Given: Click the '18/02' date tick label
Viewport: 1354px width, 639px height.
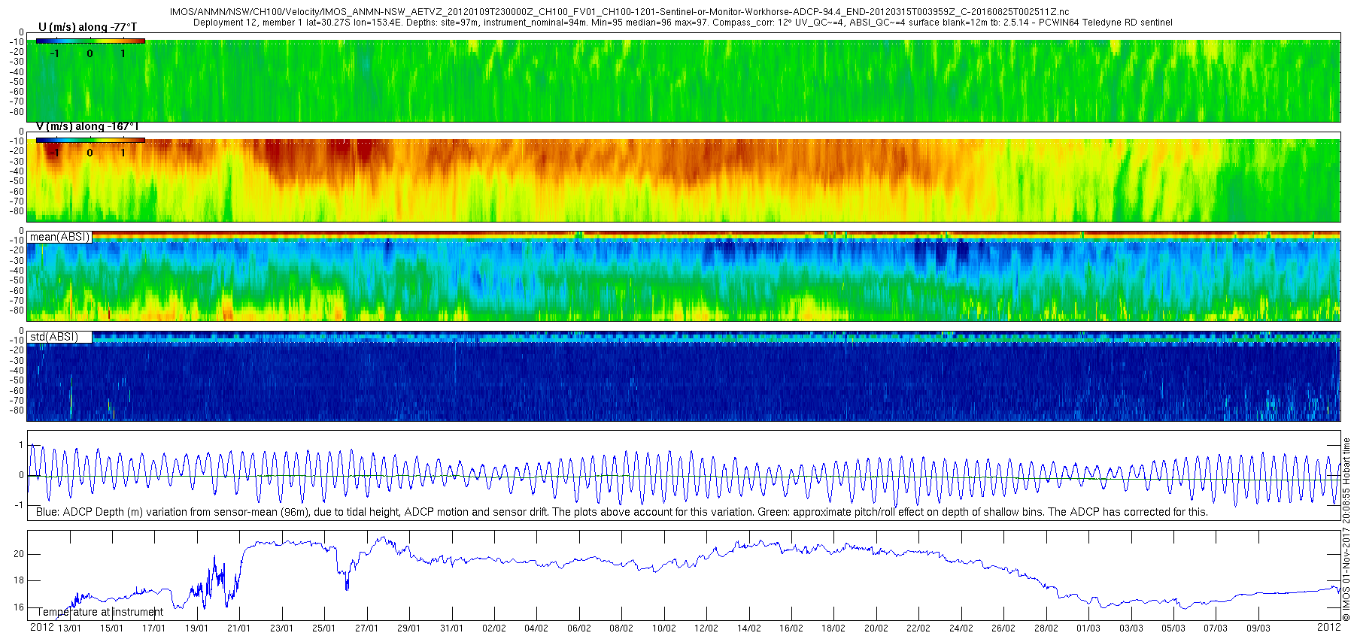Looking at the screenshot, I should [833, 628].
